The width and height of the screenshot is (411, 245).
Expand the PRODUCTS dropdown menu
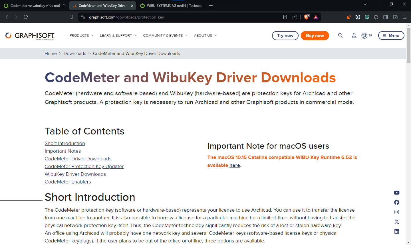click(x=82, y=36)
